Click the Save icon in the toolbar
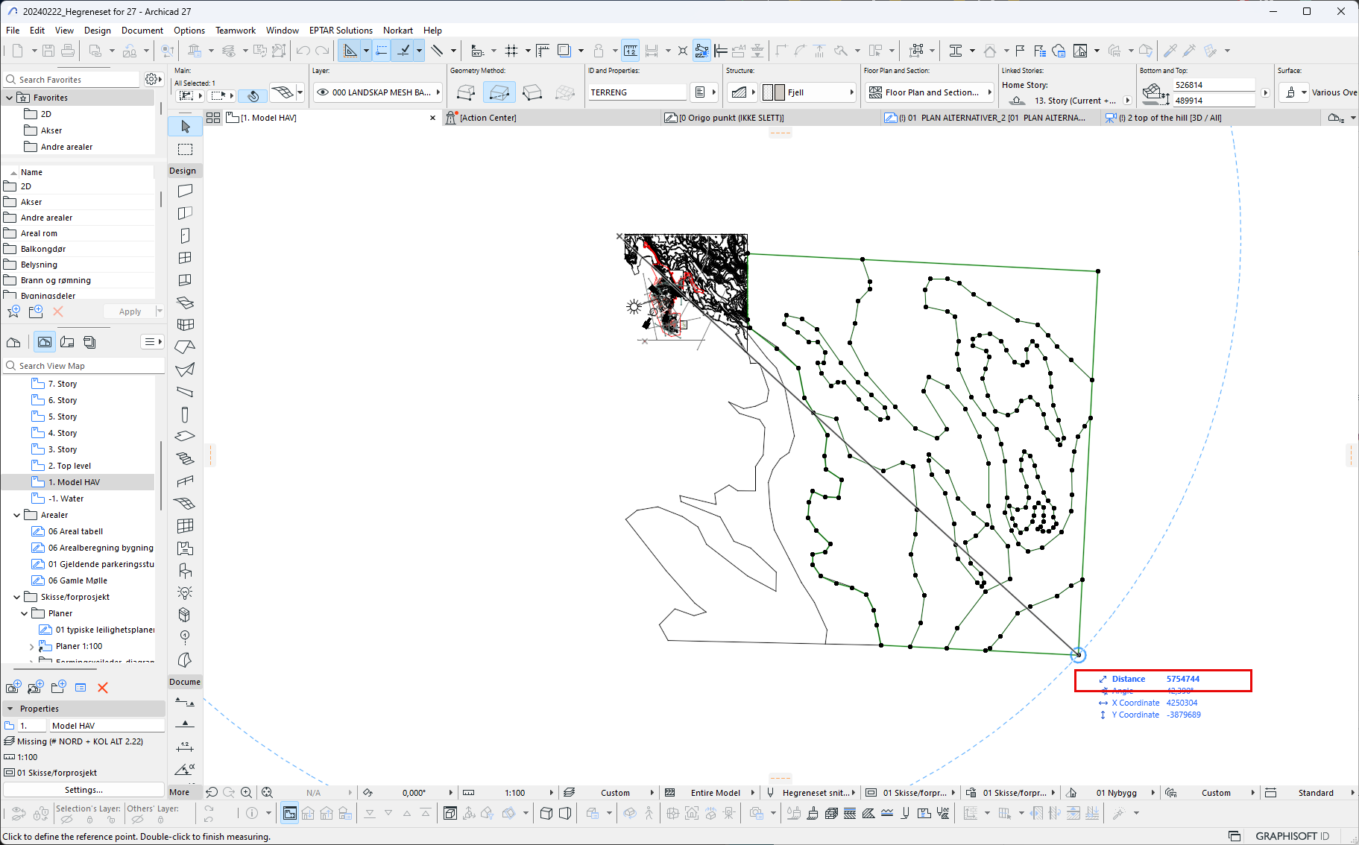Screen dimensions: 1359x845 click(48, 51)
